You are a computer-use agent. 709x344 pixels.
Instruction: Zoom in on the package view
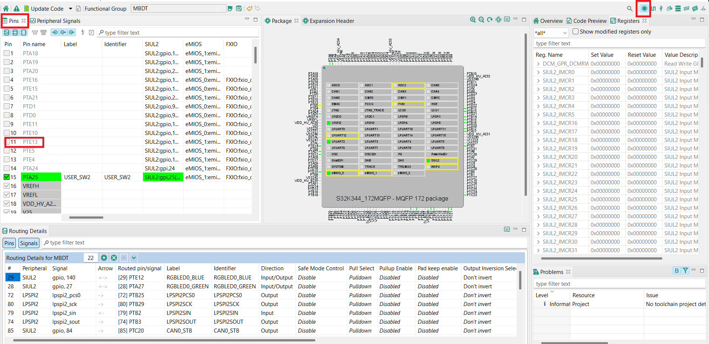point(473,20)
